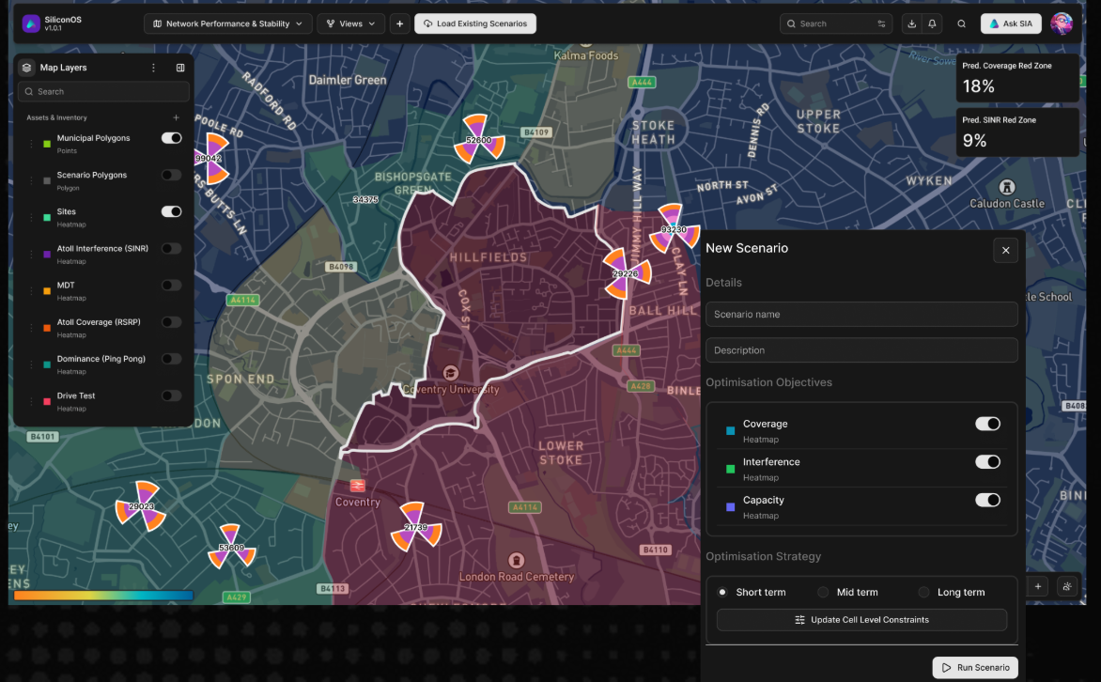Click Municipal Polygons green color swatch
Viewport: 1101px width, 682px height.
coord(47,144)
